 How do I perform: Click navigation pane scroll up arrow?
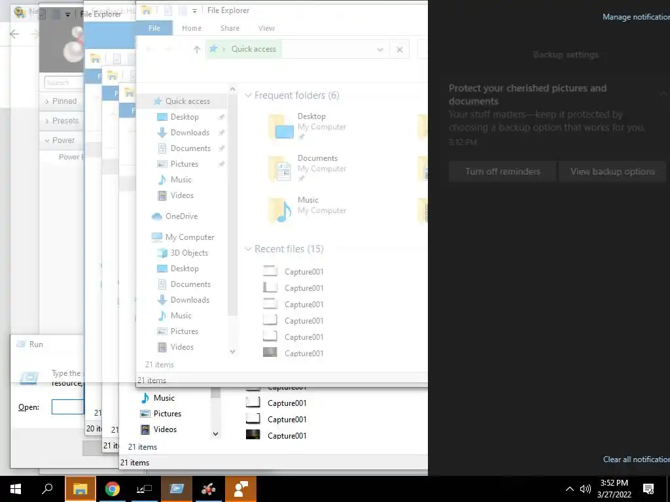[232, 89]
